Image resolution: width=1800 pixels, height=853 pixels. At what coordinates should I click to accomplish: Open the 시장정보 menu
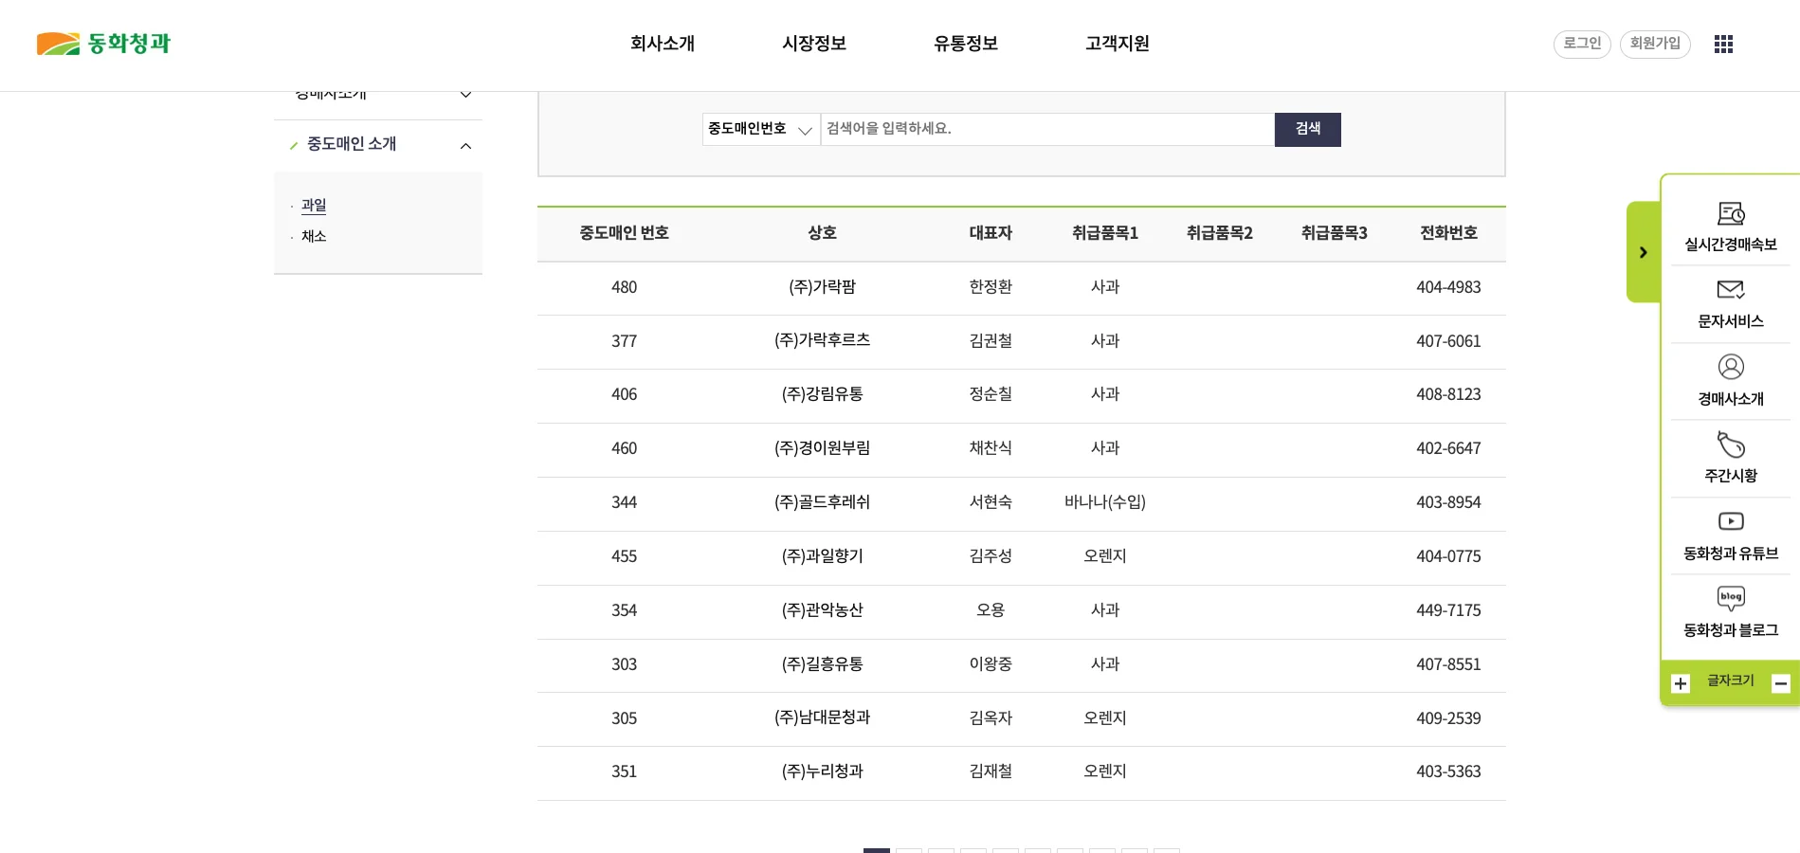coord(813,44)
